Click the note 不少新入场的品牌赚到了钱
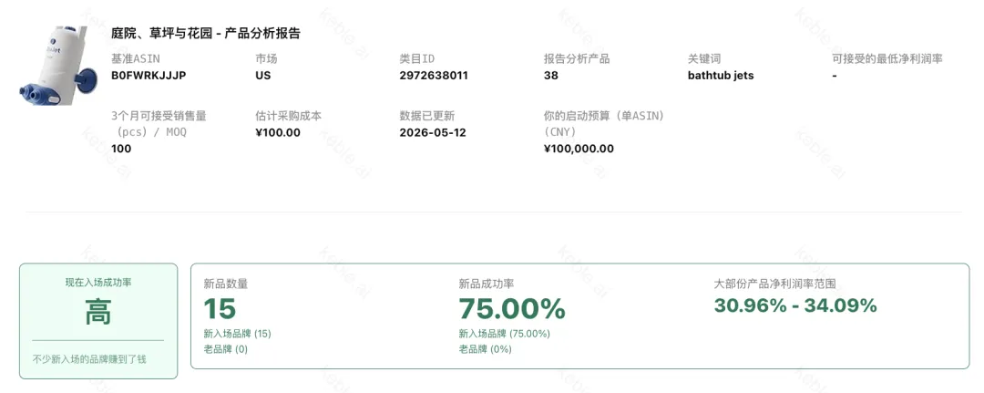 (98, 360)
